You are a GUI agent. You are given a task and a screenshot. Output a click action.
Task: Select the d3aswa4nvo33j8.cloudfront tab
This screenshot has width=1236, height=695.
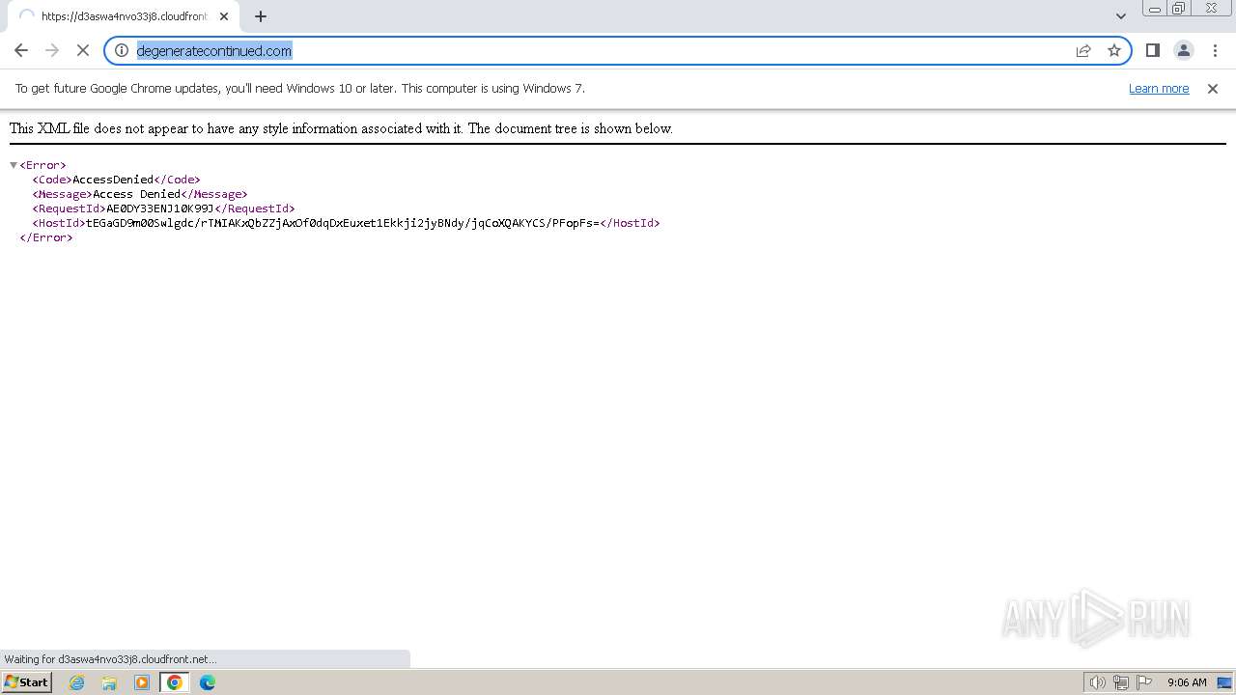(124, 16)
